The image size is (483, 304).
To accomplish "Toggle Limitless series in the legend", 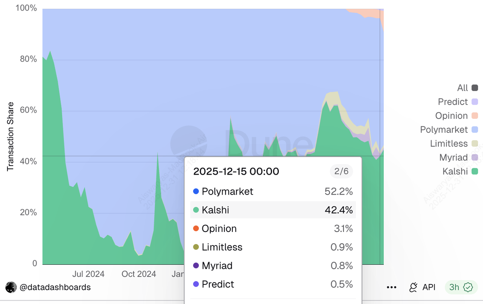I will point(454,144).
